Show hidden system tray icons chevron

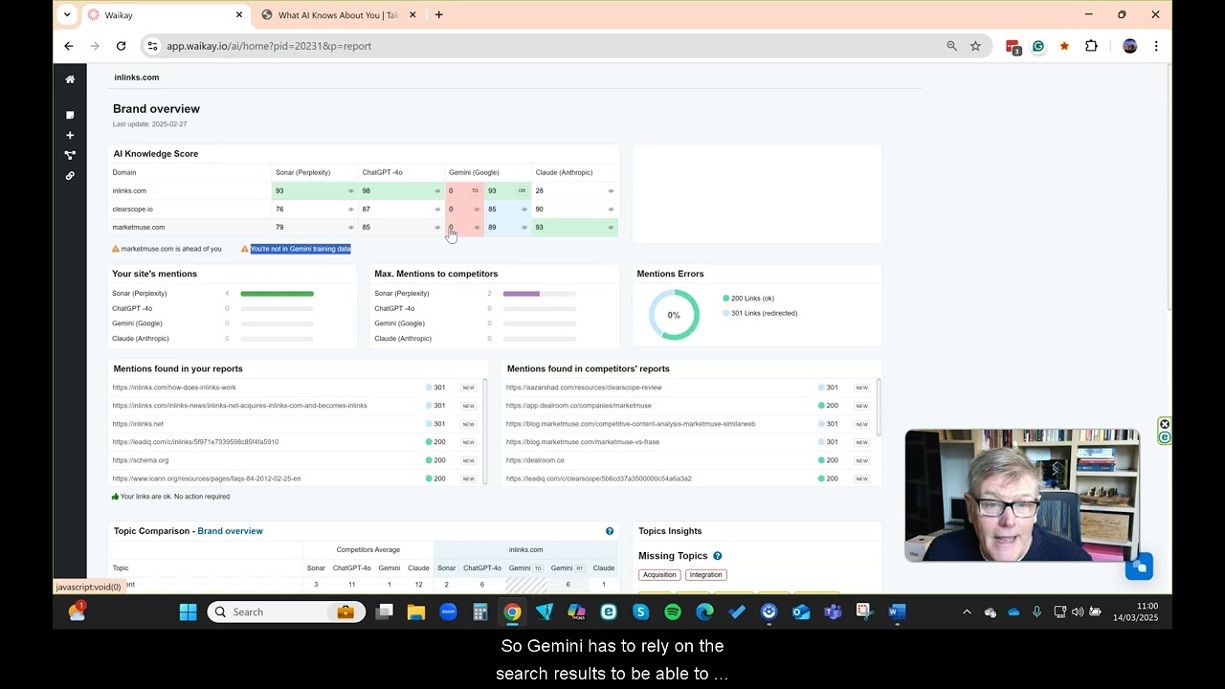(967, 612)
